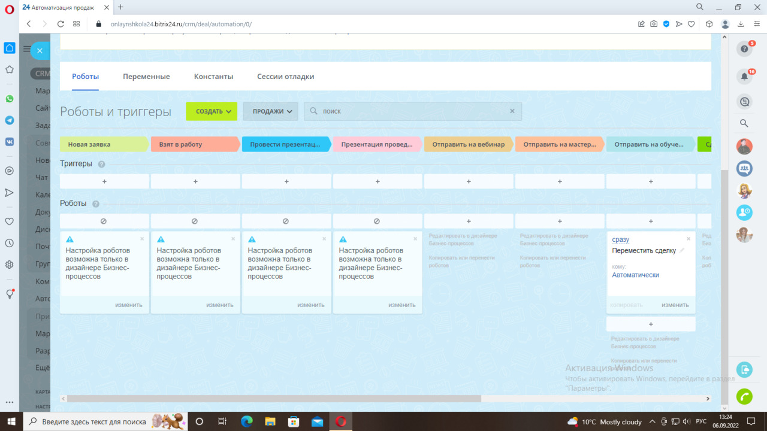Open VK messenger in the Opera sidebar
Viewport: 767px width, 431px height.
coord(10,142)
